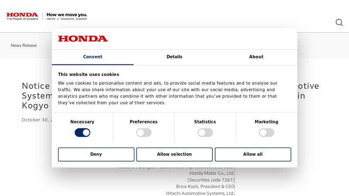
Task: Switch to the Consent tab
Action: [92, 57]
